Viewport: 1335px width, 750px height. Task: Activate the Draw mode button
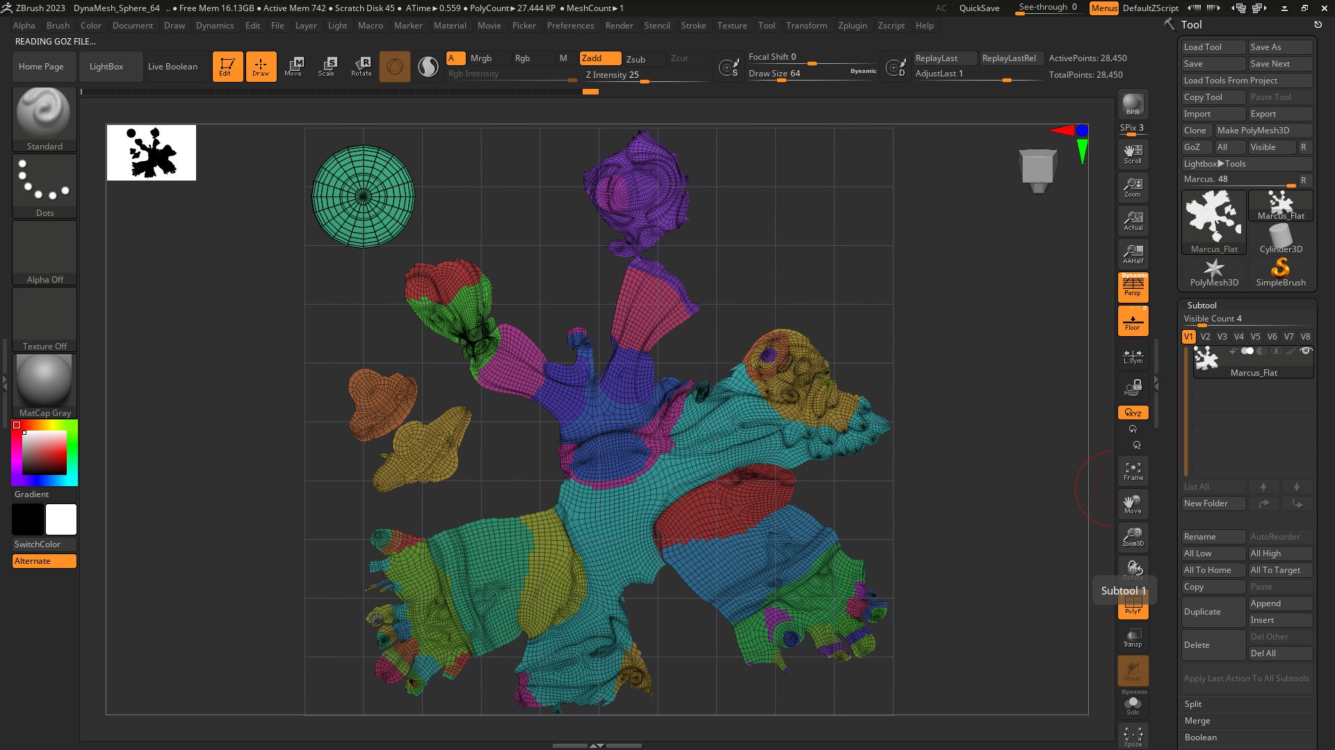click(x=261, y=67)
